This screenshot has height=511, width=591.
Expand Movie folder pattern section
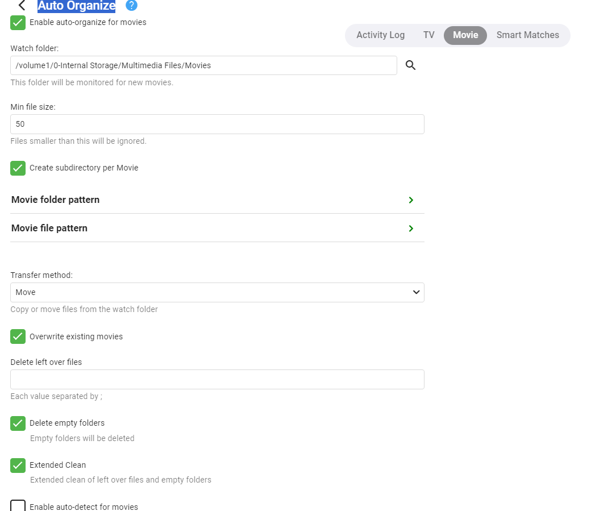(217, 200)
